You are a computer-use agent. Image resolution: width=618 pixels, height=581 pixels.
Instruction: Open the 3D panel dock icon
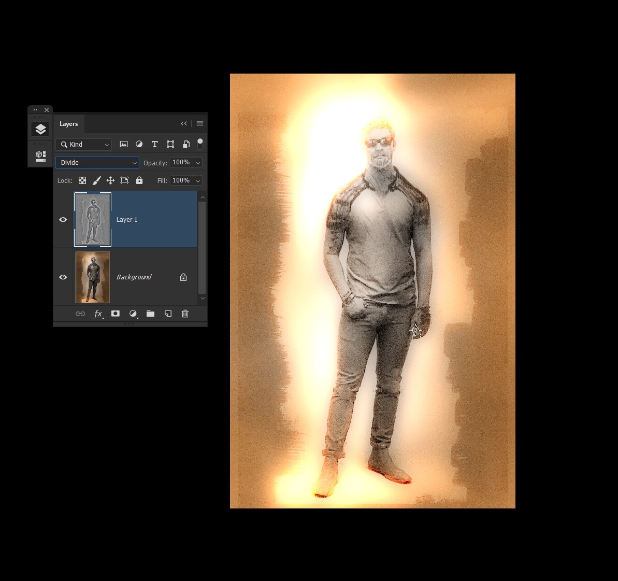coord(40,156)
